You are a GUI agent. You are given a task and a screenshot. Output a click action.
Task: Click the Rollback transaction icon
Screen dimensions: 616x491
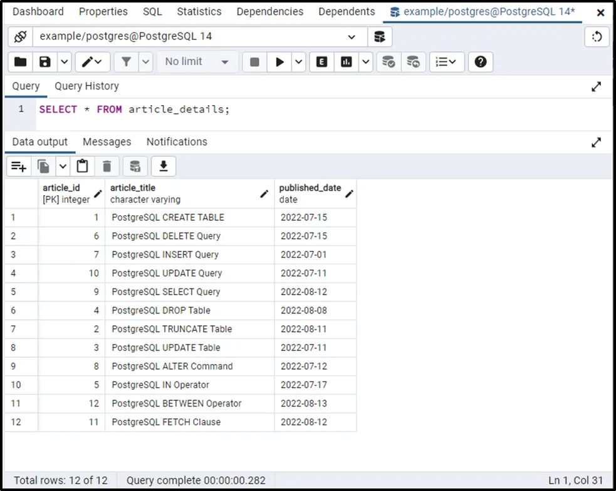pos(413,62)
